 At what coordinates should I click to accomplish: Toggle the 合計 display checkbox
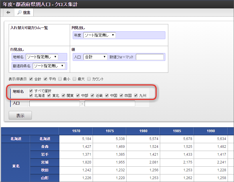(x=31, y=79)
